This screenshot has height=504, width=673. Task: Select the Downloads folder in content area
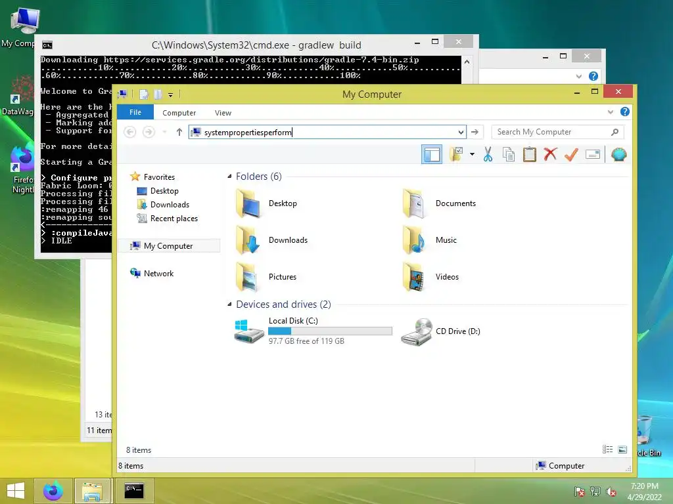pos(271,240)
